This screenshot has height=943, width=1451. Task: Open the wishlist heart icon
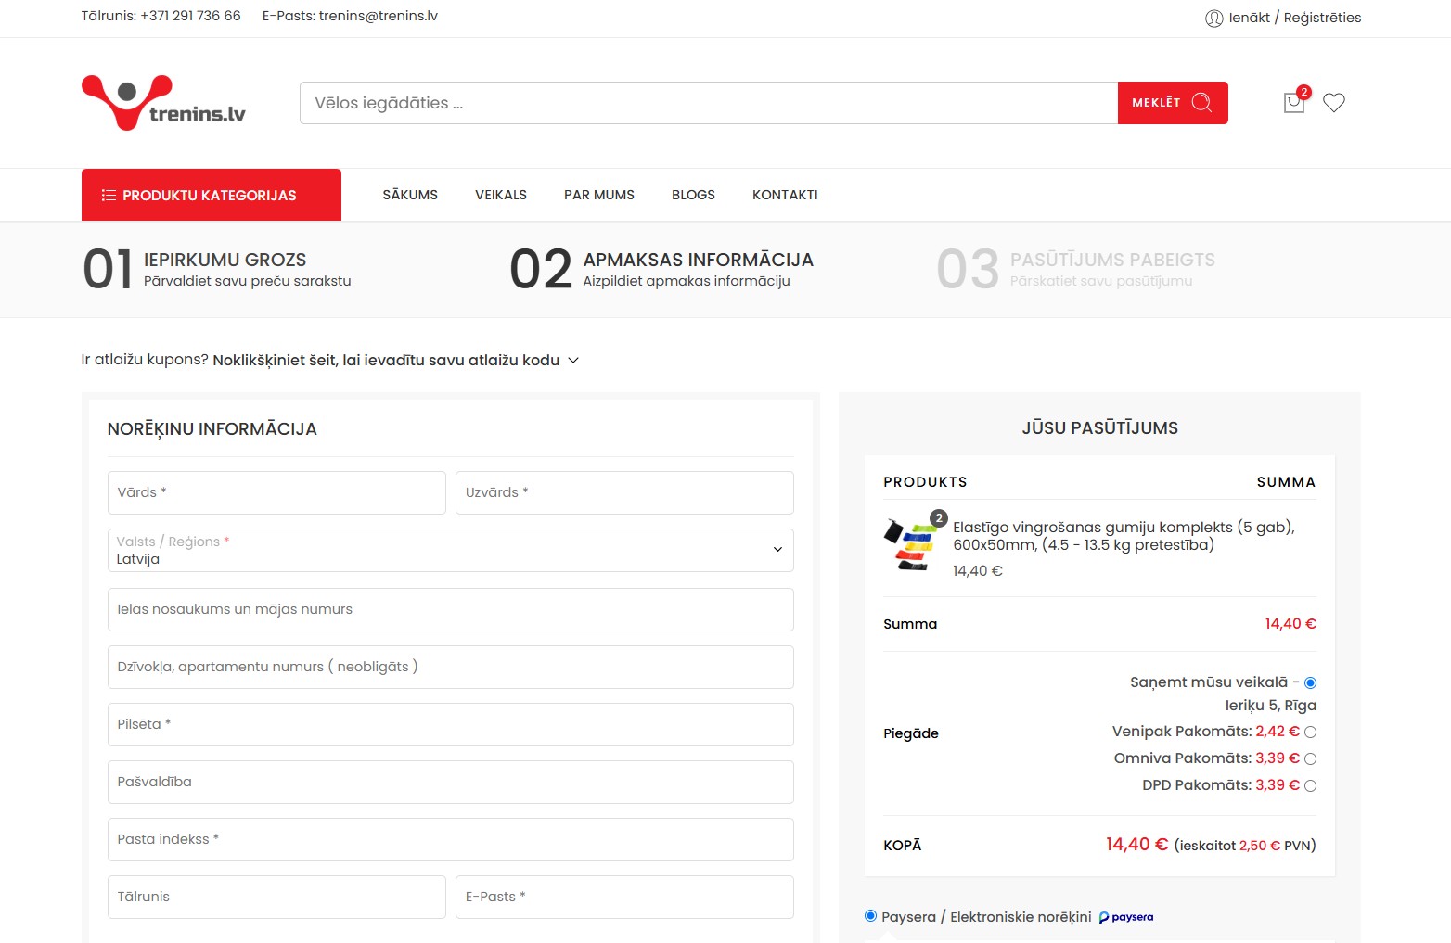(1333, 103)
